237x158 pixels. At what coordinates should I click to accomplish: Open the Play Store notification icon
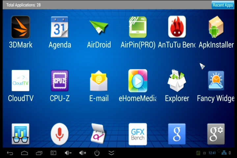(x=204, y=153)
